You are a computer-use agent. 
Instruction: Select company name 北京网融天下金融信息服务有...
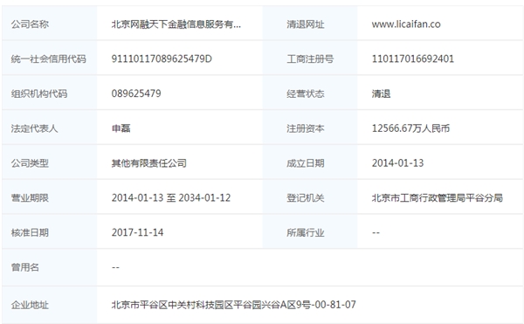click(176, 24)
